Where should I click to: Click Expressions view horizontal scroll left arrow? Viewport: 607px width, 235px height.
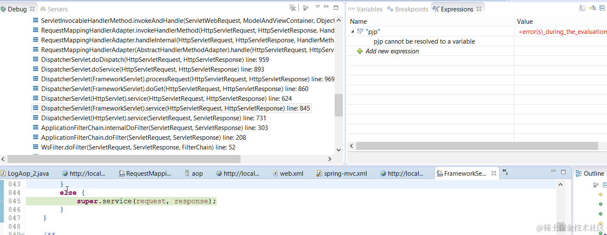(352, 146)
